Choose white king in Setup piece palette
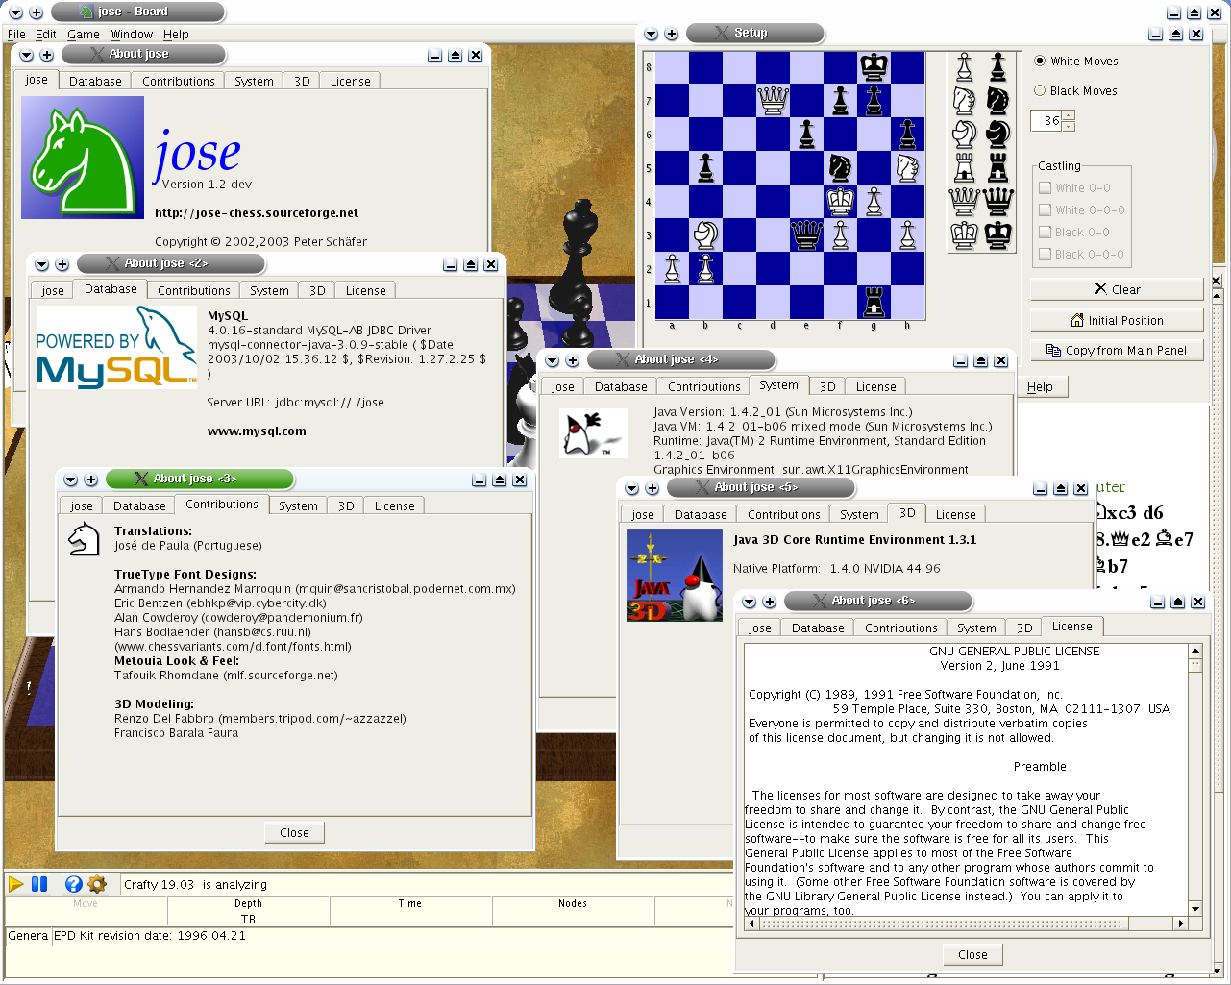Image resolution: width=1231 pixels, height=985 pixels. click(965, 234)
